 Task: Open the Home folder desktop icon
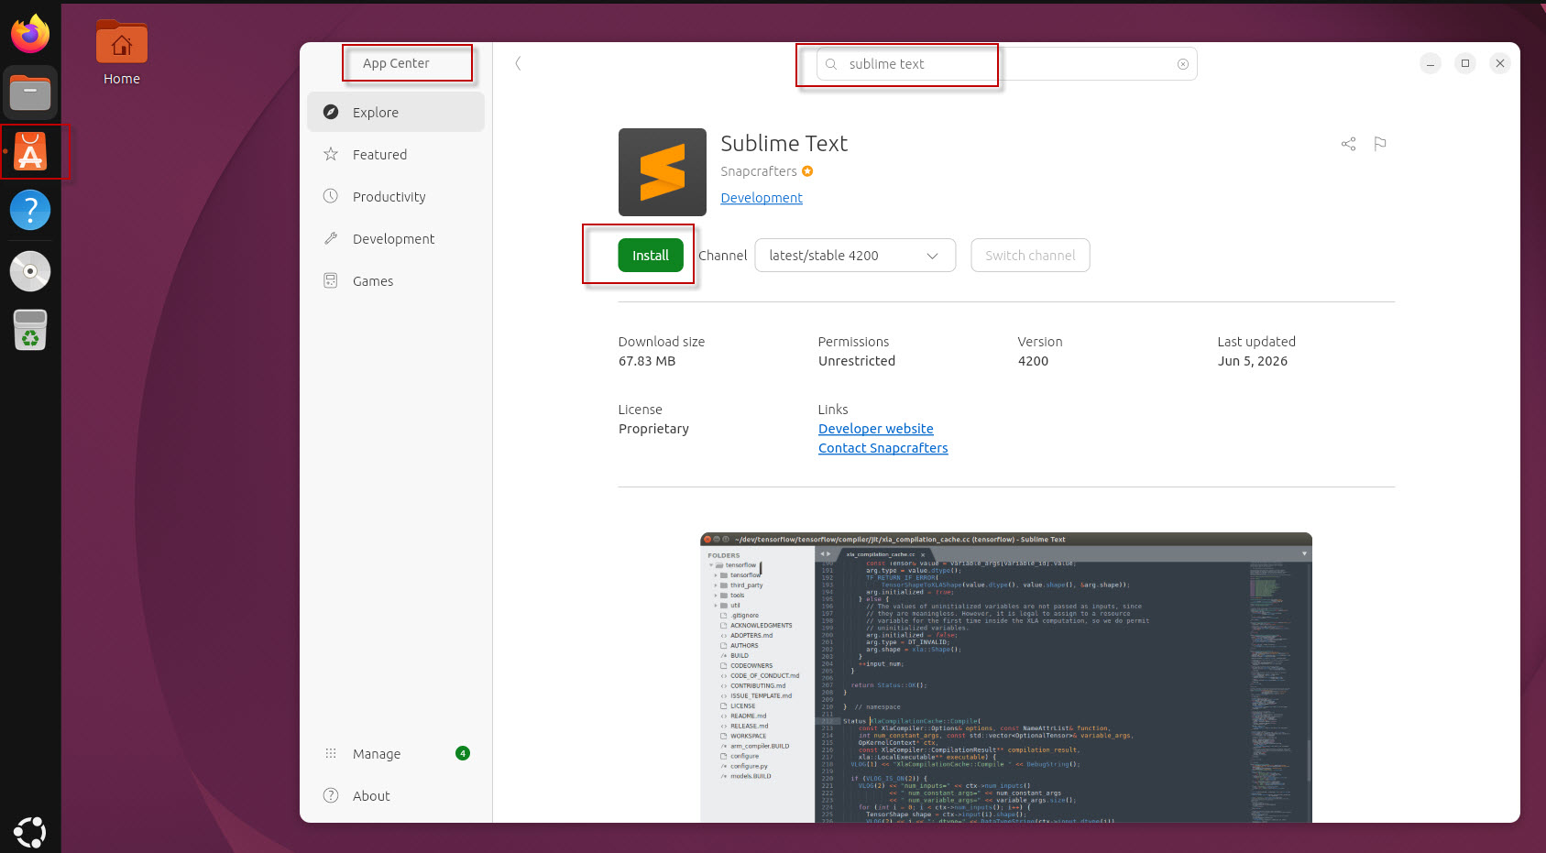[122, 54]
